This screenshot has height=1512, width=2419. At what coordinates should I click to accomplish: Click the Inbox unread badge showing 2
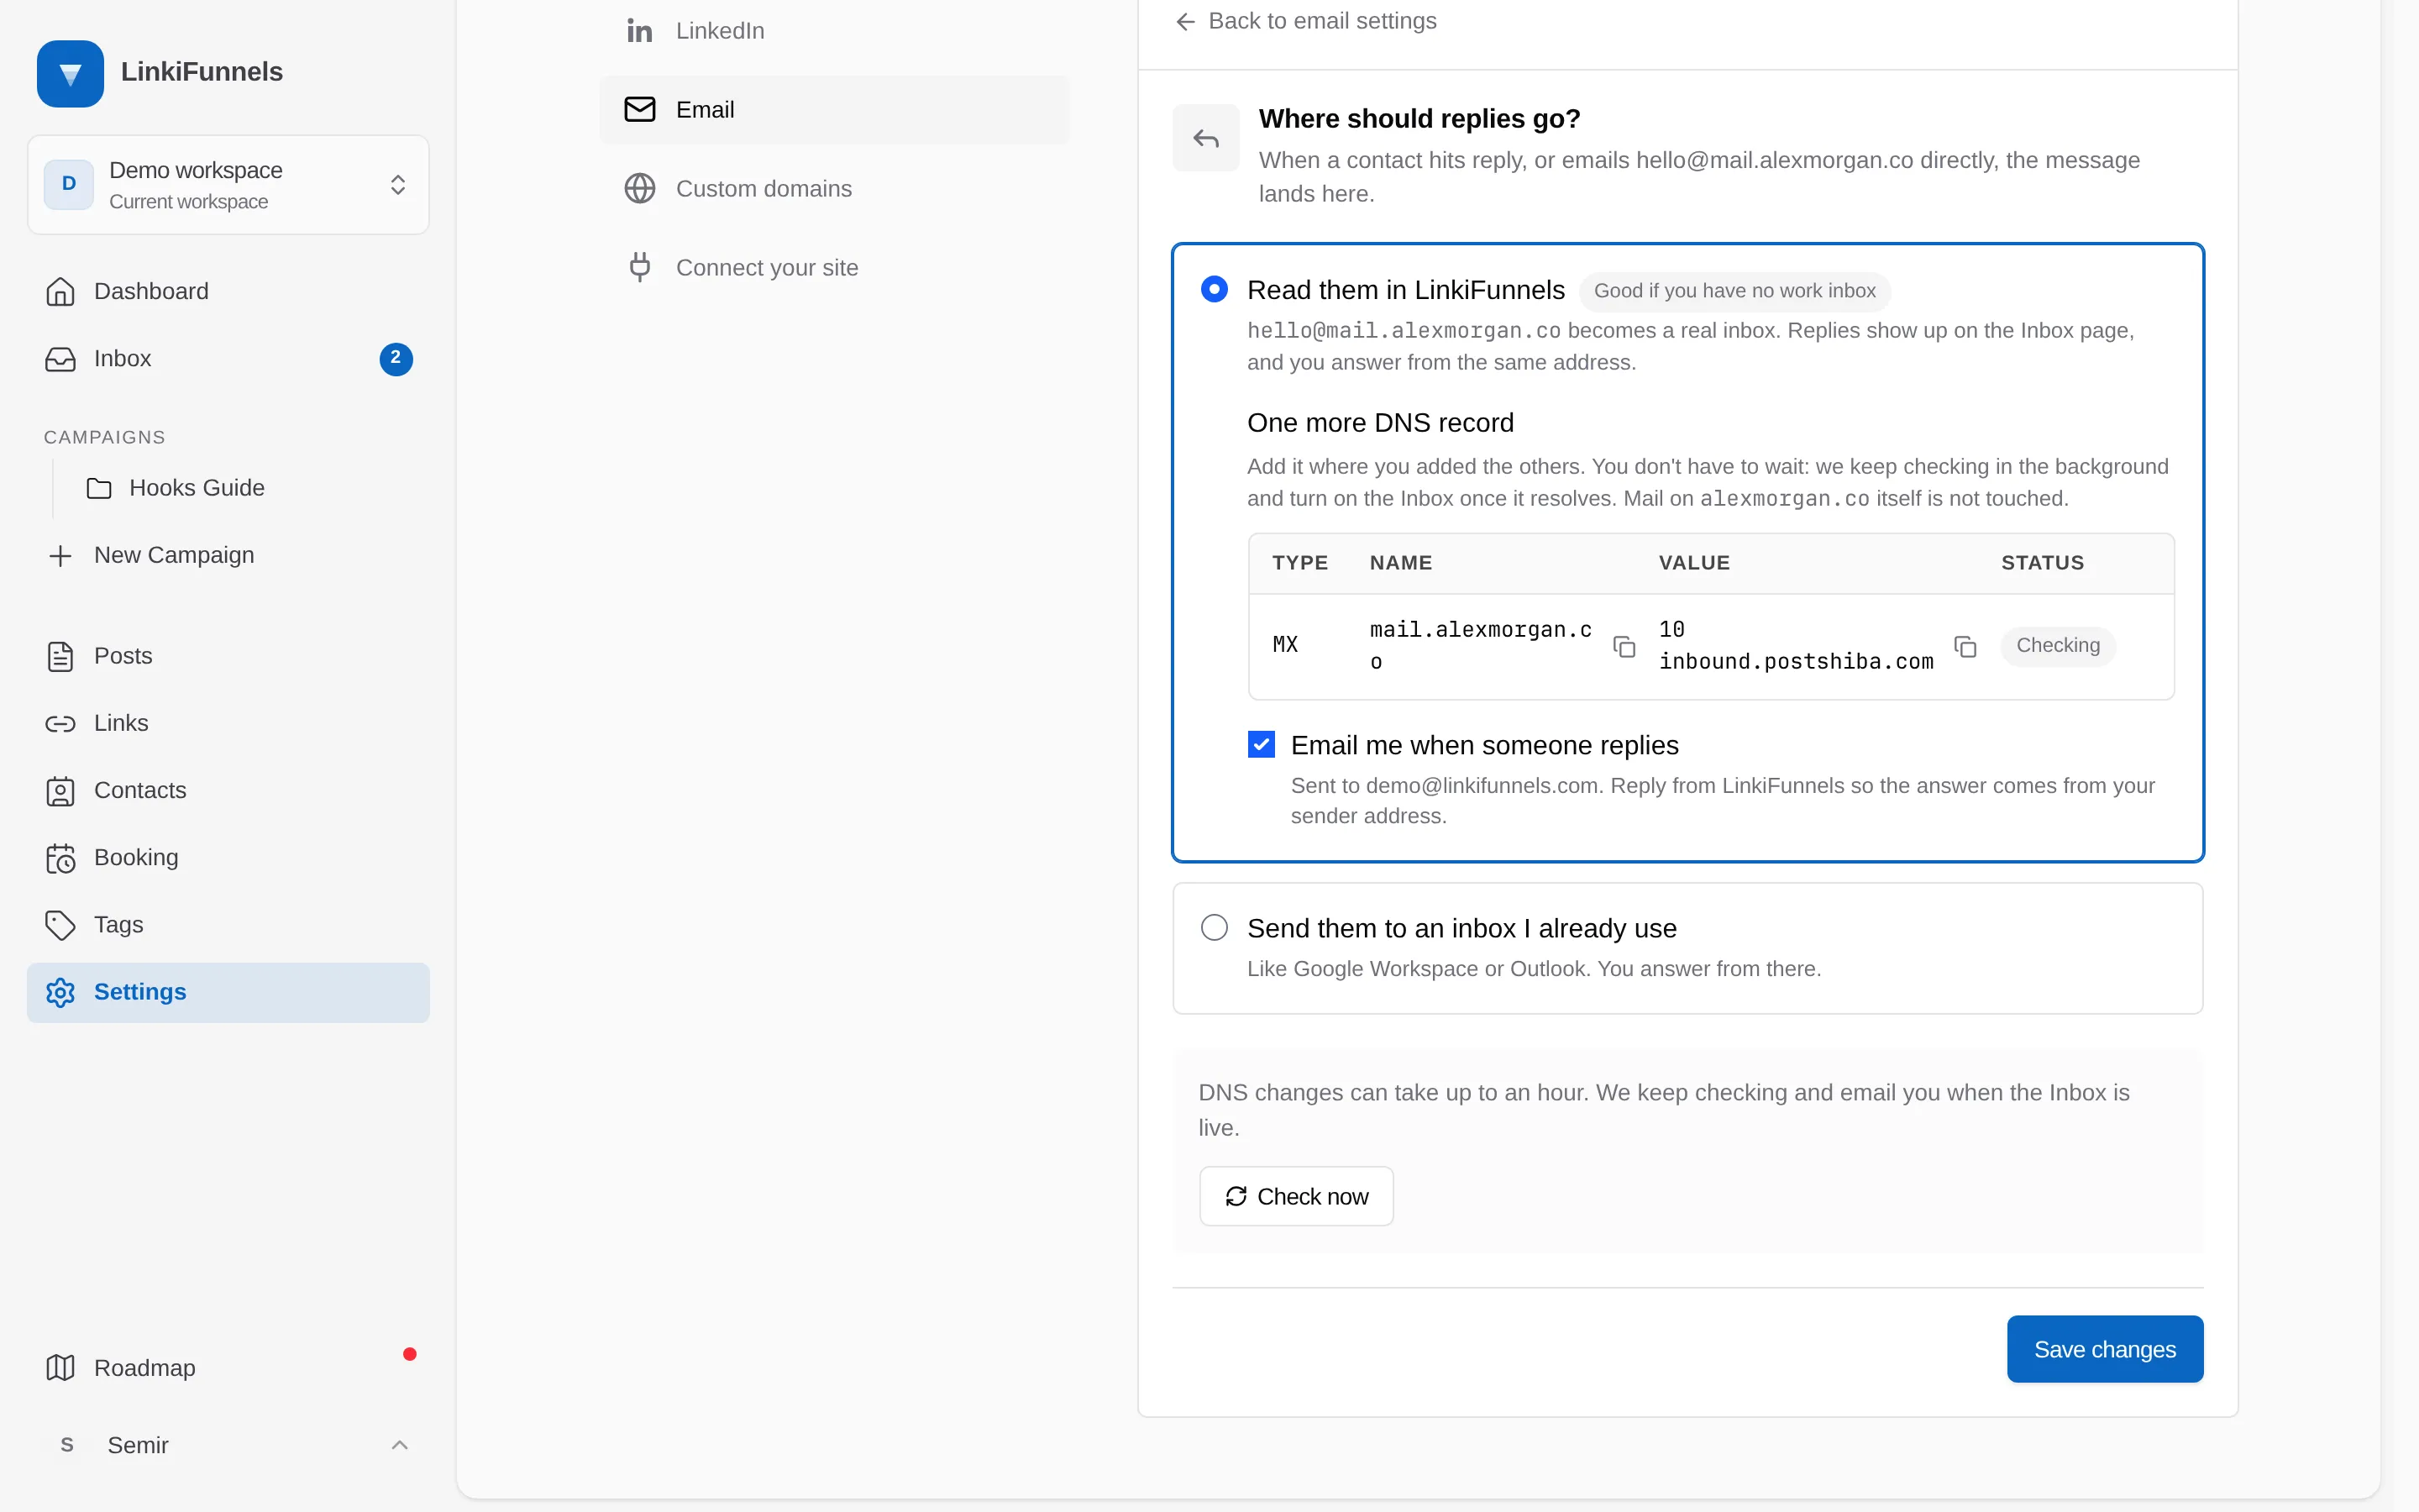click(x=396, y=359)
